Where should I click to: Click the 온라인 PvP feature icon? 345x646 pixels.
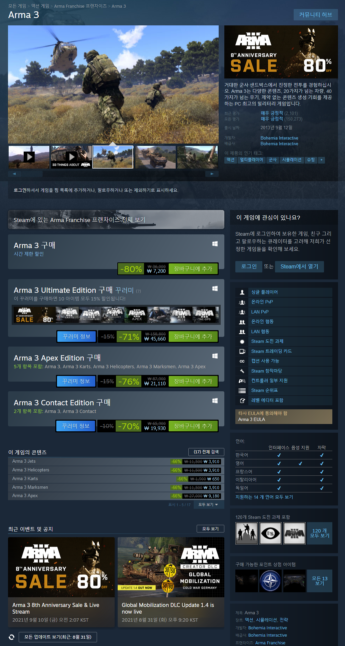click(x=242, y=302)
